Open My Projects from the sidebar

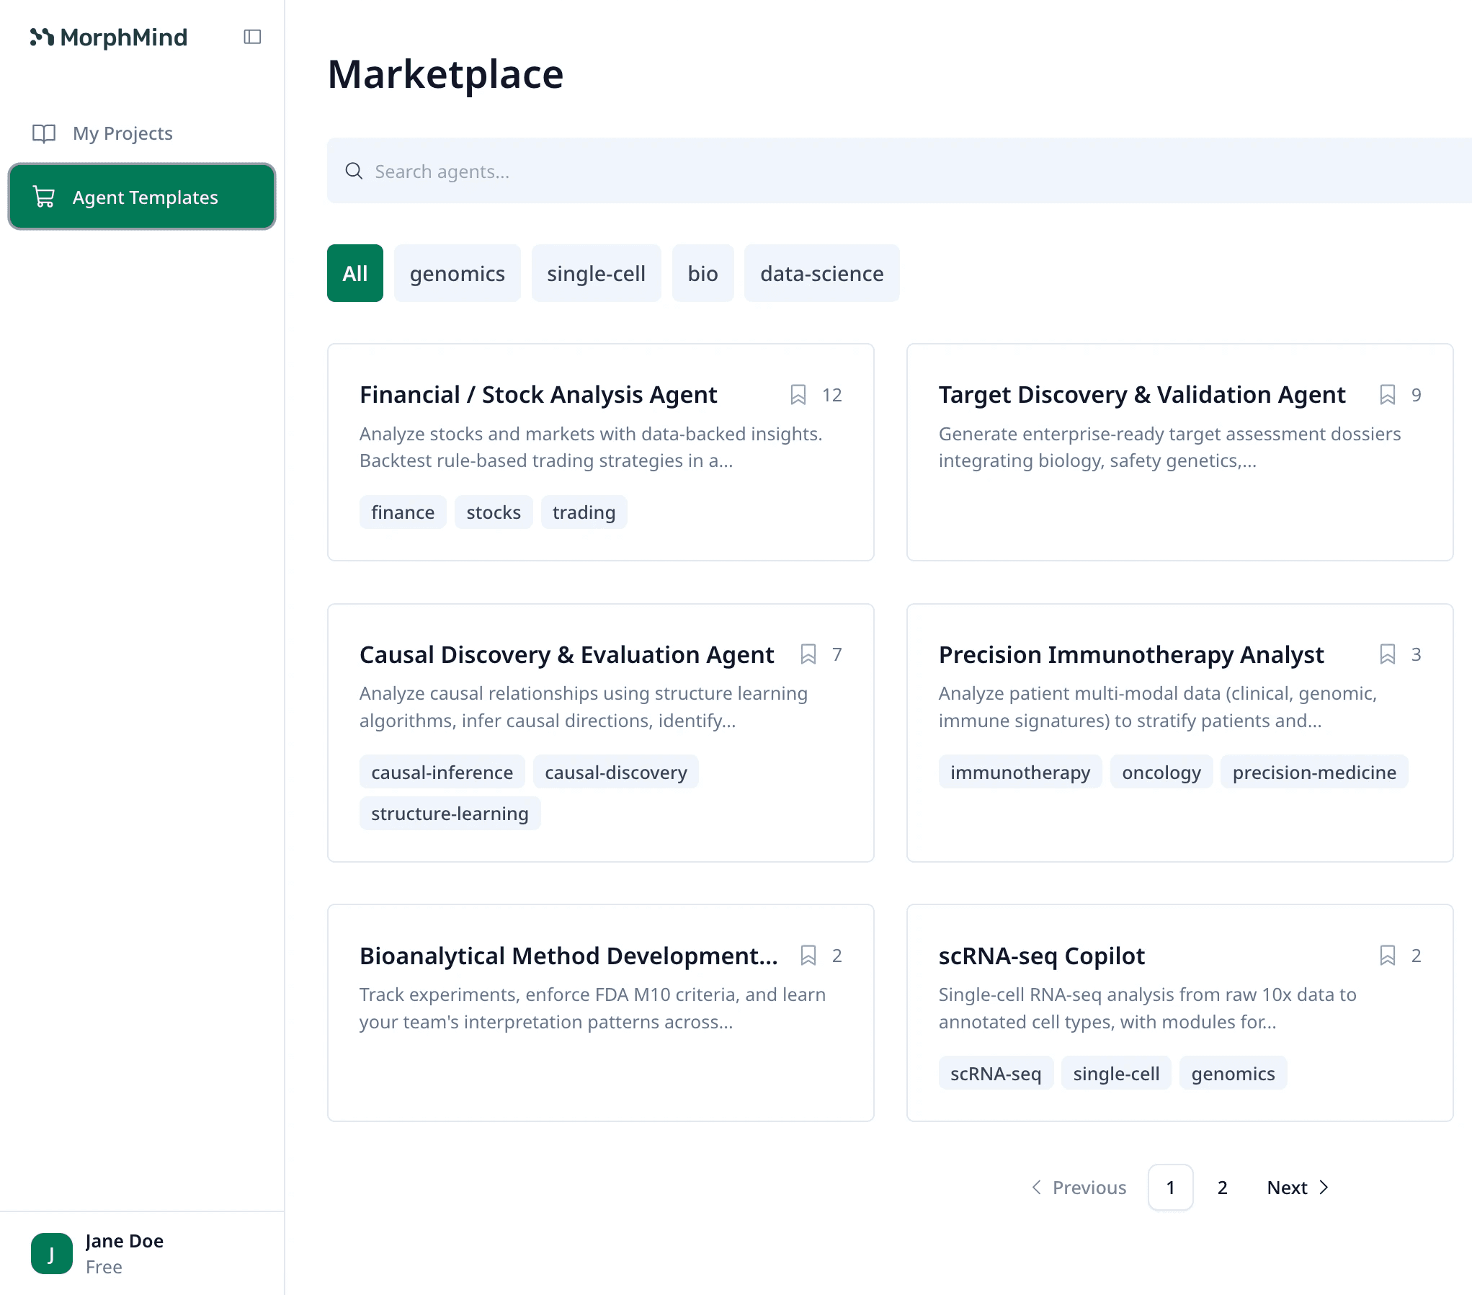click(x=122, y=133)
